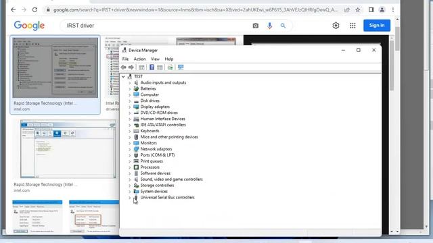Open Chrome three-dot menu

(x=393, y=10)
